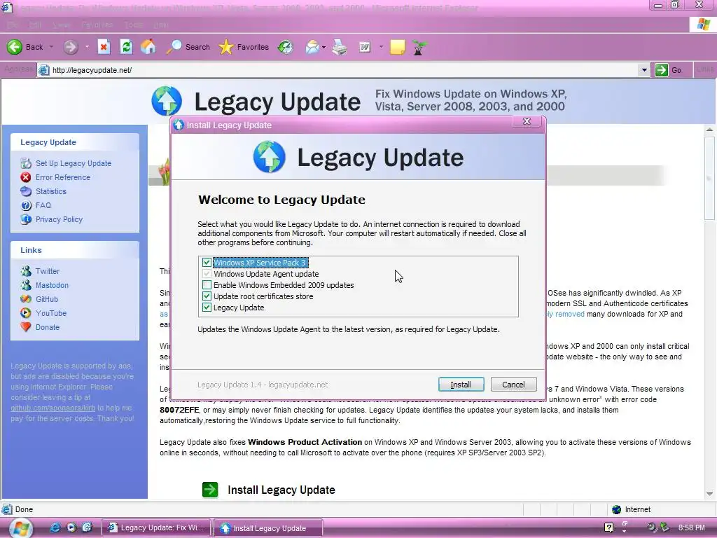Expand the Back button history dropdown arrow

(x=51, y=47)
